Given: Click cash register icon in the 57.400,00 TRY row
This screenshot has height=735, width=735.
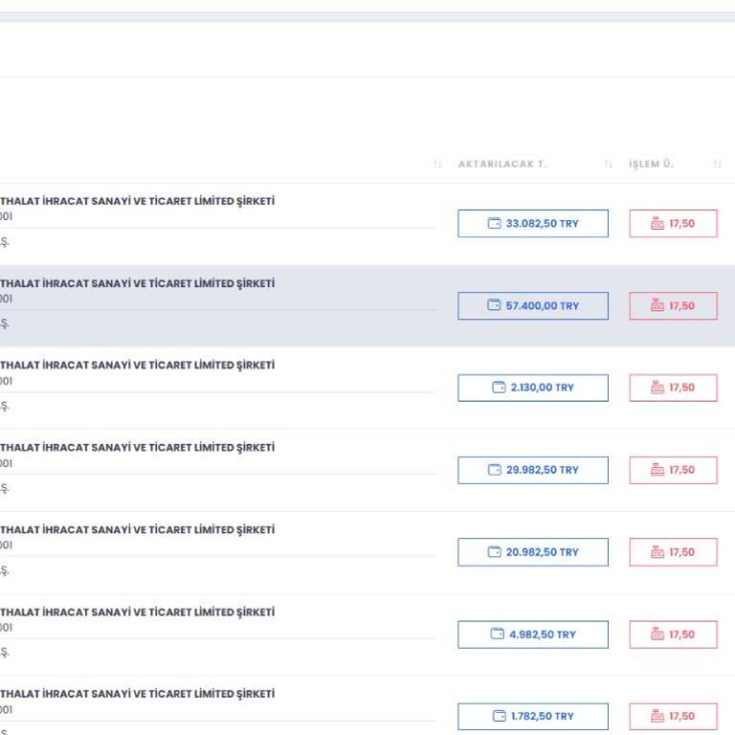Looking at the screenshot, I should [x=657, y=306].
